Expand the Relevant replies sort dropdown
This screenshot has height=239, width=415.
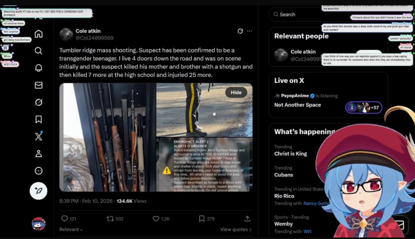(71, 229)
